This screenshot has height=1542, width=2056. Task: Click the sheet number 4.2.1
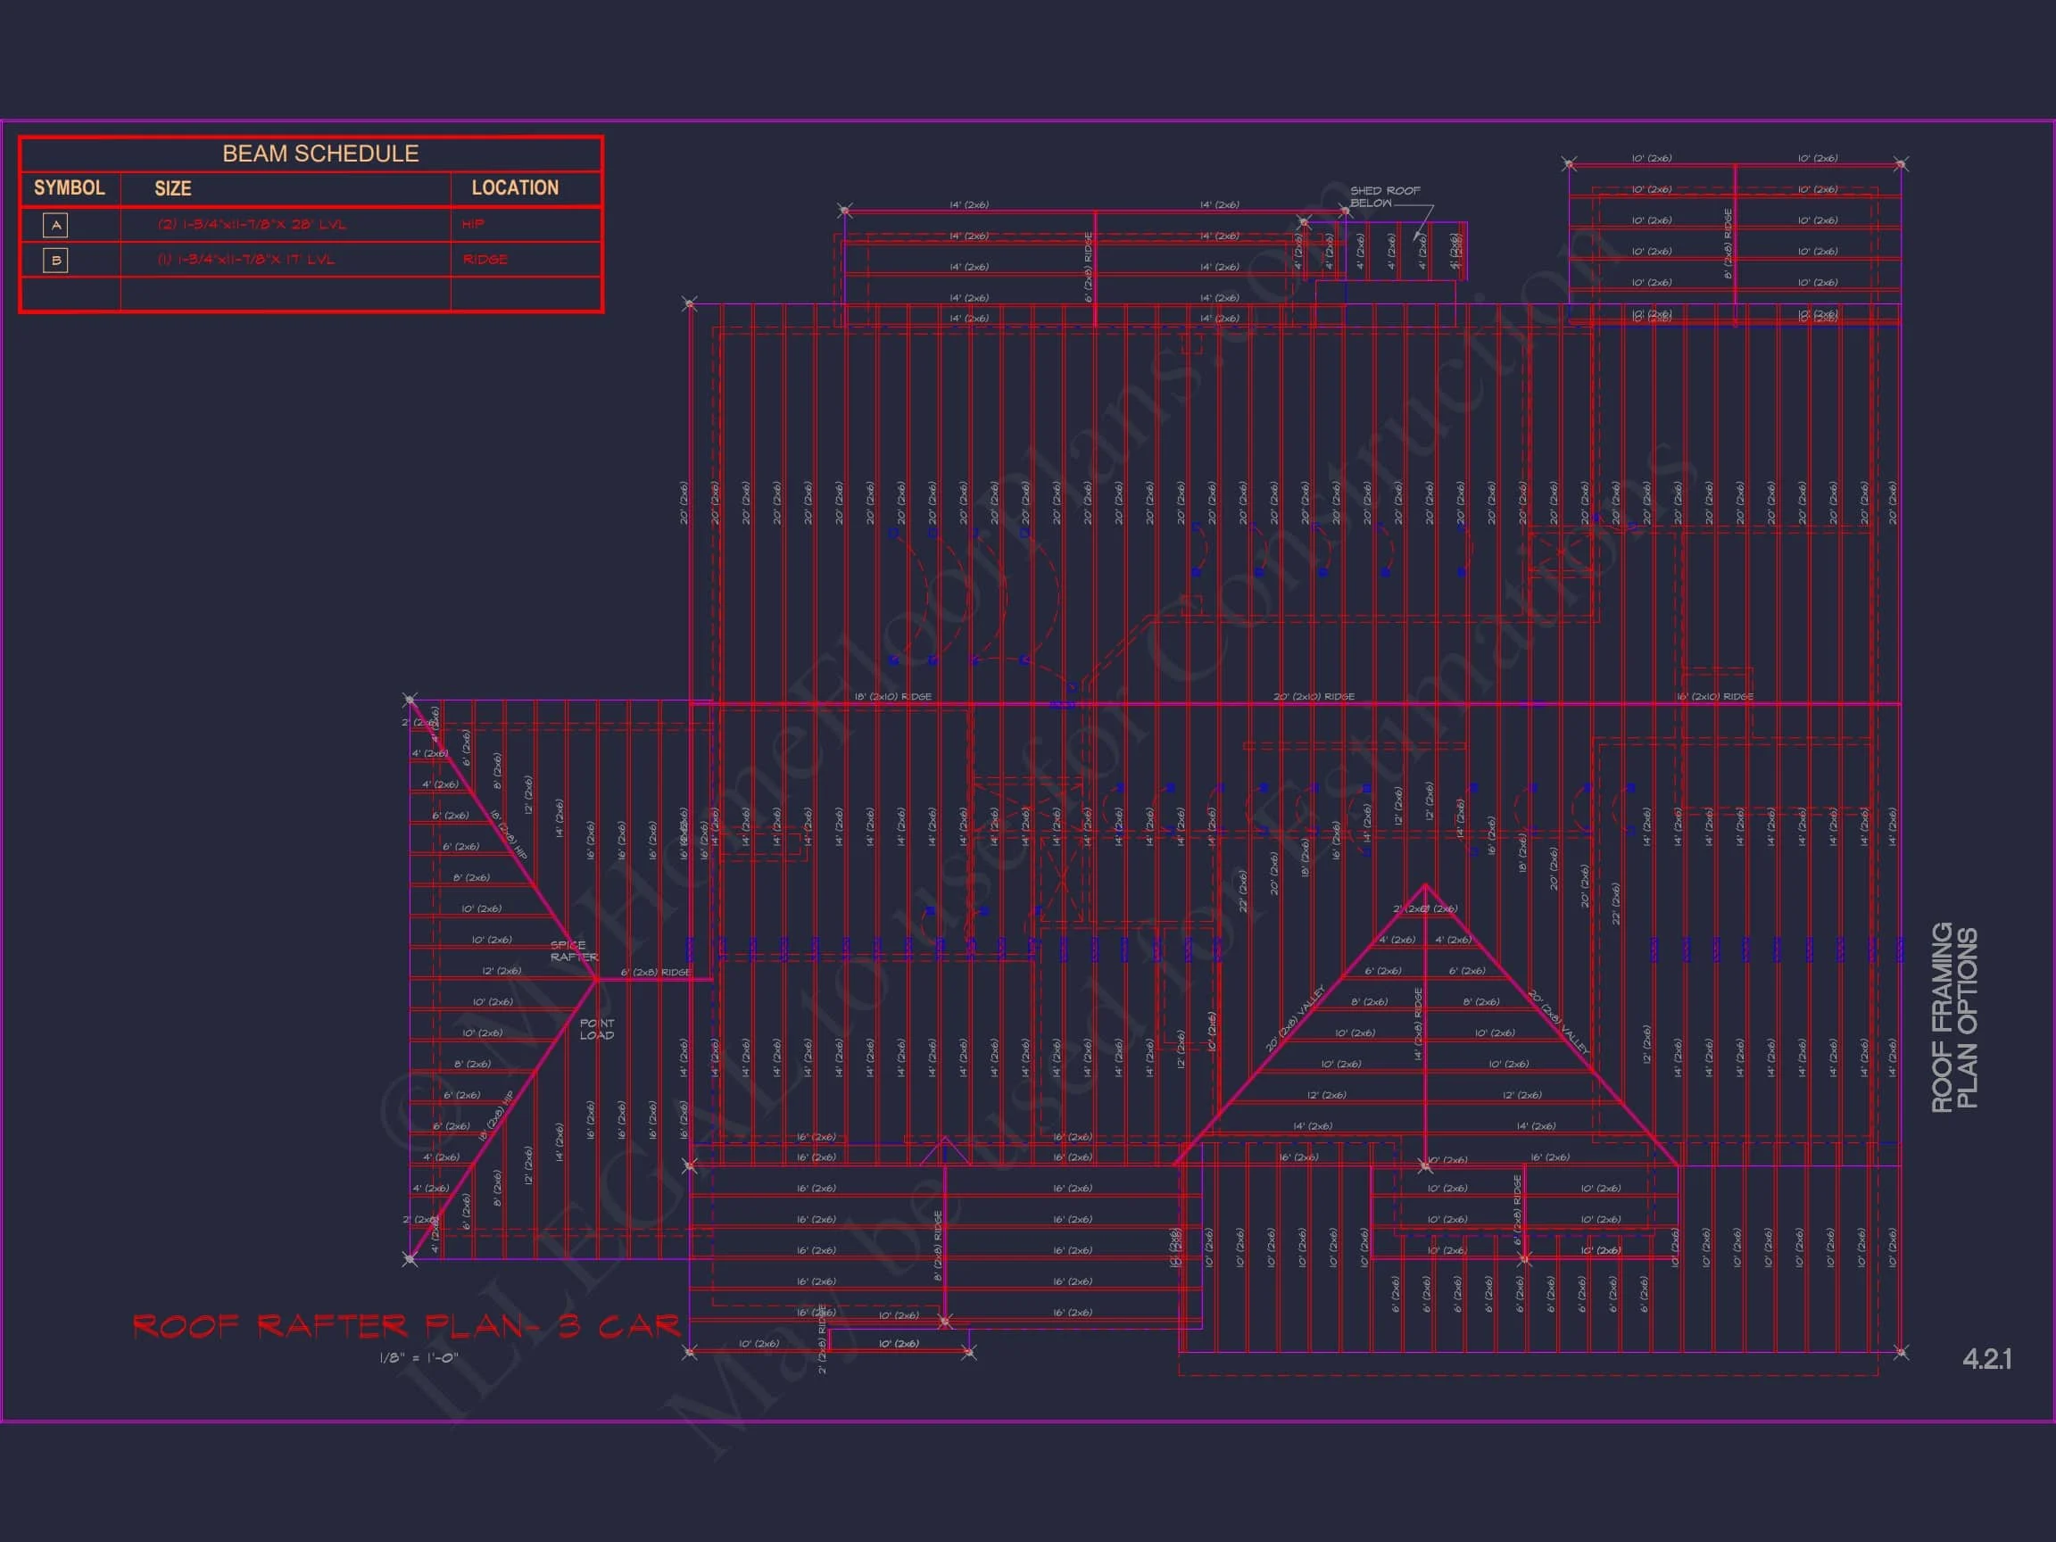click(x=1986, y=1359)
